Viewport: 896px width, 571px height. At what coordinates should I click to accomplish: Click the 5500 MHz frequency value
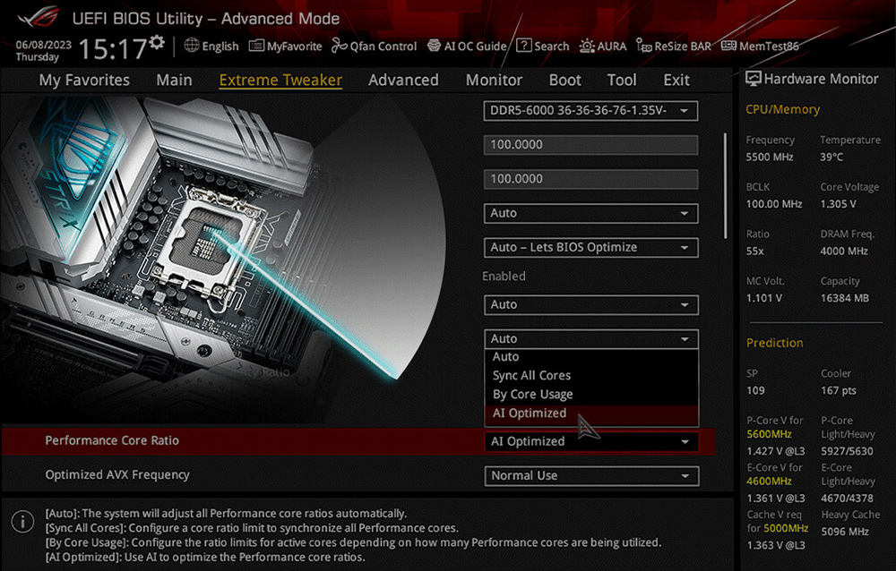point(769,157)
